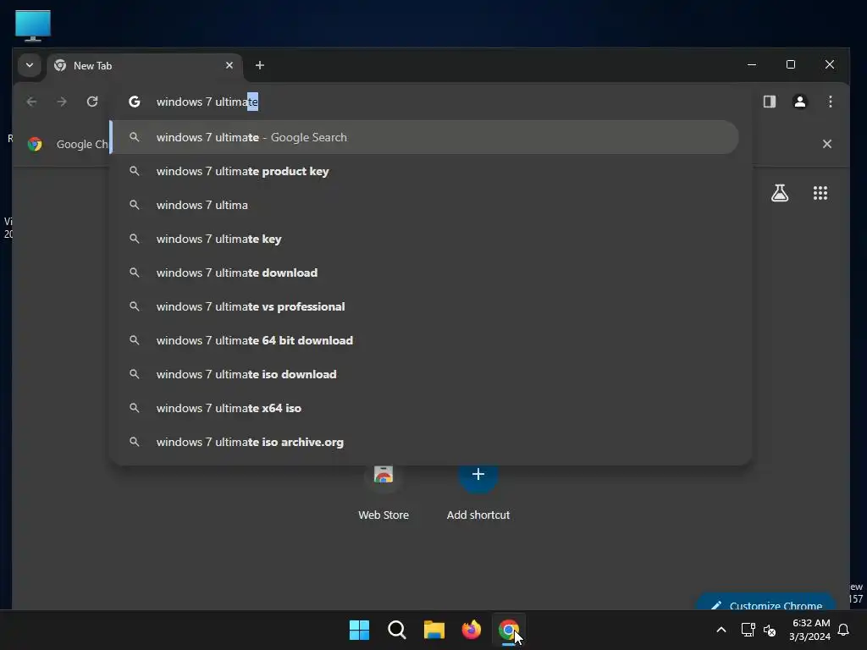Toggle the side panel button
This screenshot has height=650, width=867.
769,102
